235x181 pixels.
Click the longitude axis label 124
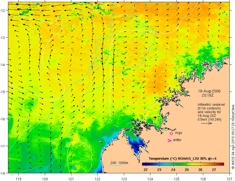(150, 179)
